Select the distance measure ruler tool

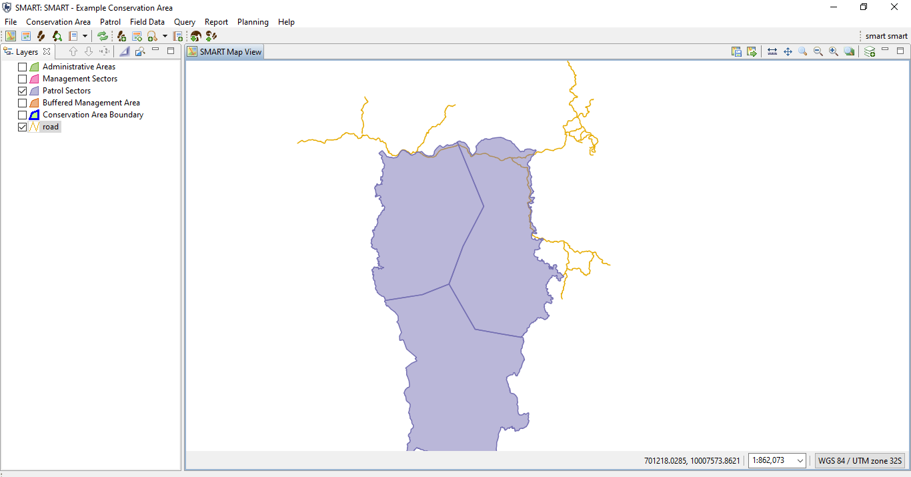(772, 51)
